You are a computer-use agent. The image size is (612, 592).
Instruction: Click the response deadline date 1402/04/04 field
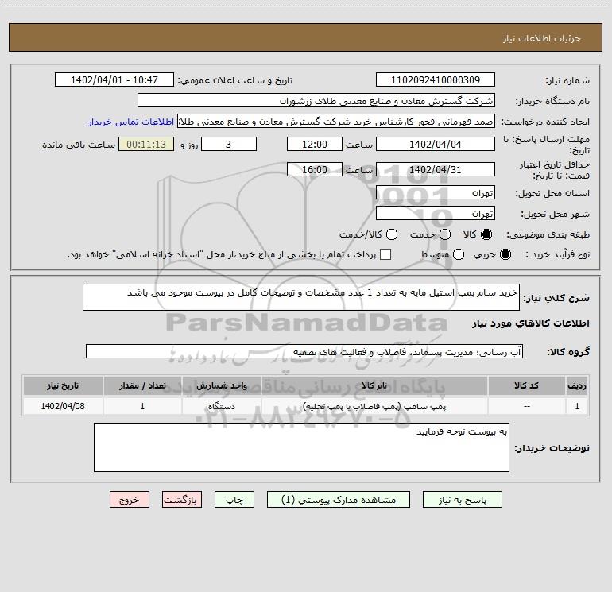click(x=436, y=144)
